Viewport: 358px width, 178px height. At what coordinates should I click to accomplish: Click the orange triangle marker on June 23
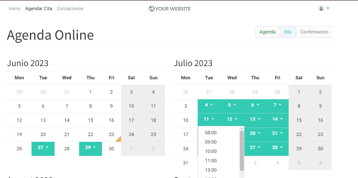pyautogui.click(x=118, y=139)
